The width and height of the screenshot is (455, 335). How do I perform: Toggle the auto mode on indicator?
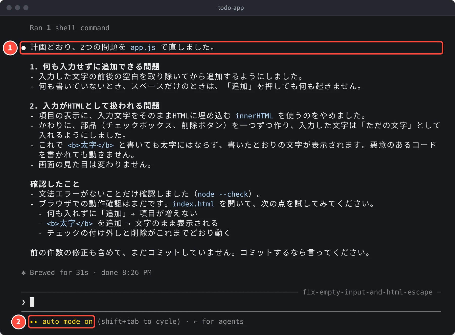pos(61,322)
